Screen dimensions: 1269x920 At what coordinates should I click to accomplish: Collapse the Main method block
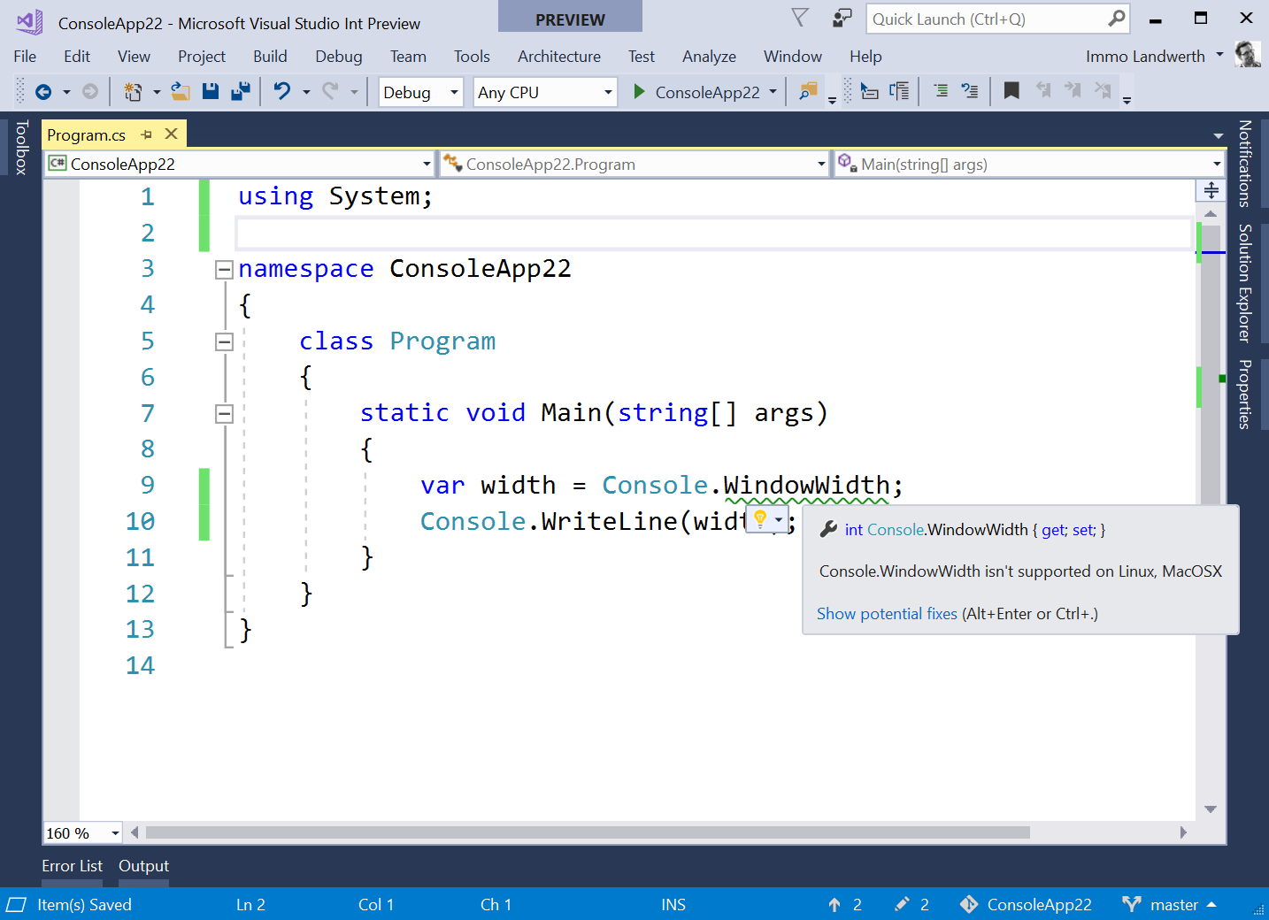point(224,413)
